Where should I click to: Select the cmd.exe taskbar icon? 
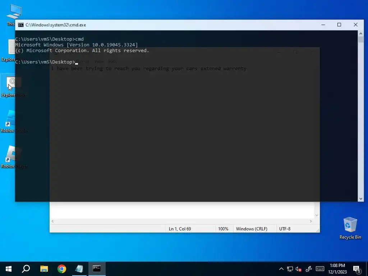tap(97, 269)
